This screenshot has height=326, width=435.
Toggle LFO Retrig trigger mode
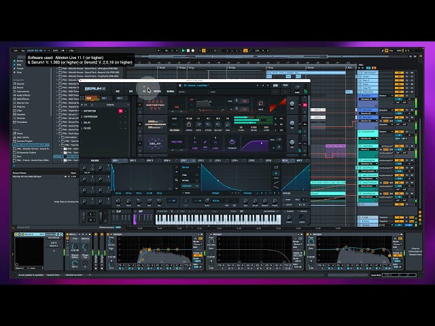(x=190, y=181)
